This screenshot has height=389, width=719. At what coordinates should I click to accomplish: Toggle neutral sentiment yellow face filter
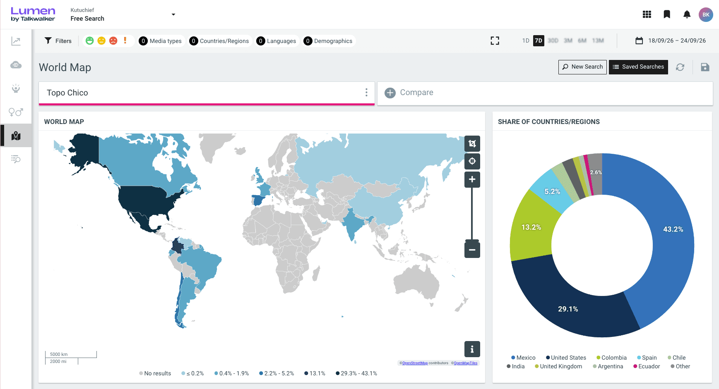coord(101,41)
